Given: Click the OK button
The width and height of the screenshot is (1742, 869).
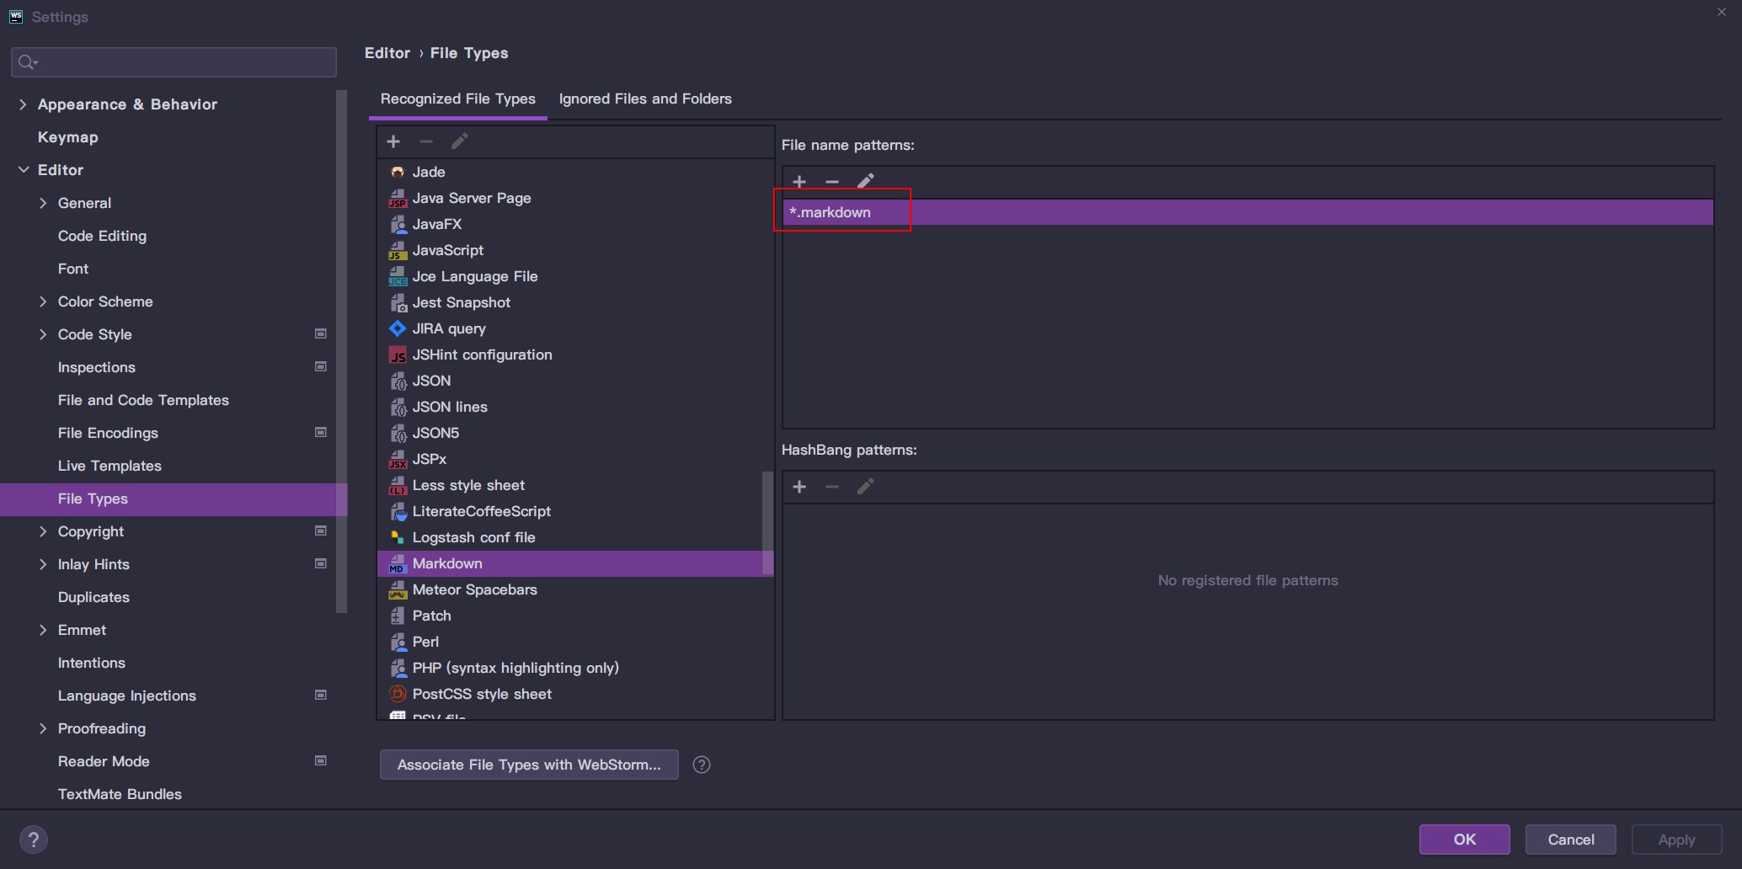Looking at the screenshot, I should pyautogui.click(x=1464, y=840).
